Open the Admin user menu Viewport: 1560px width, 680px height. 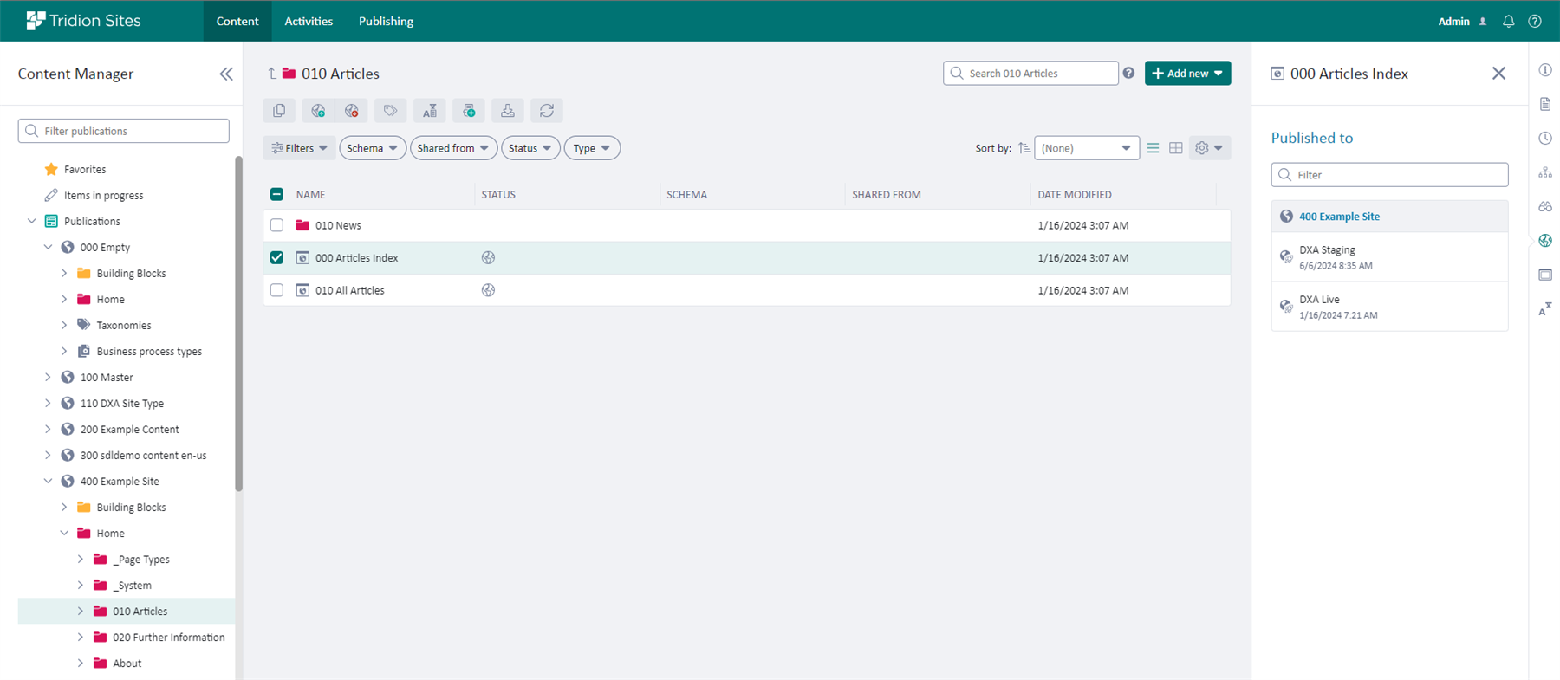1462,22
